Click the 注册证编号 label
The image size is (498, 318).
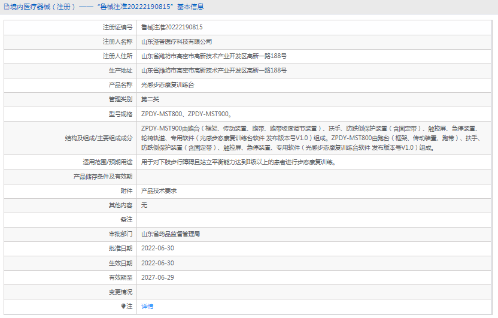tap(117, 28)
